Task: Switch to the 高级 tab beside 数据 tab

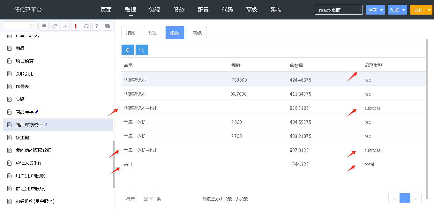Action: [x=197, y=33]
